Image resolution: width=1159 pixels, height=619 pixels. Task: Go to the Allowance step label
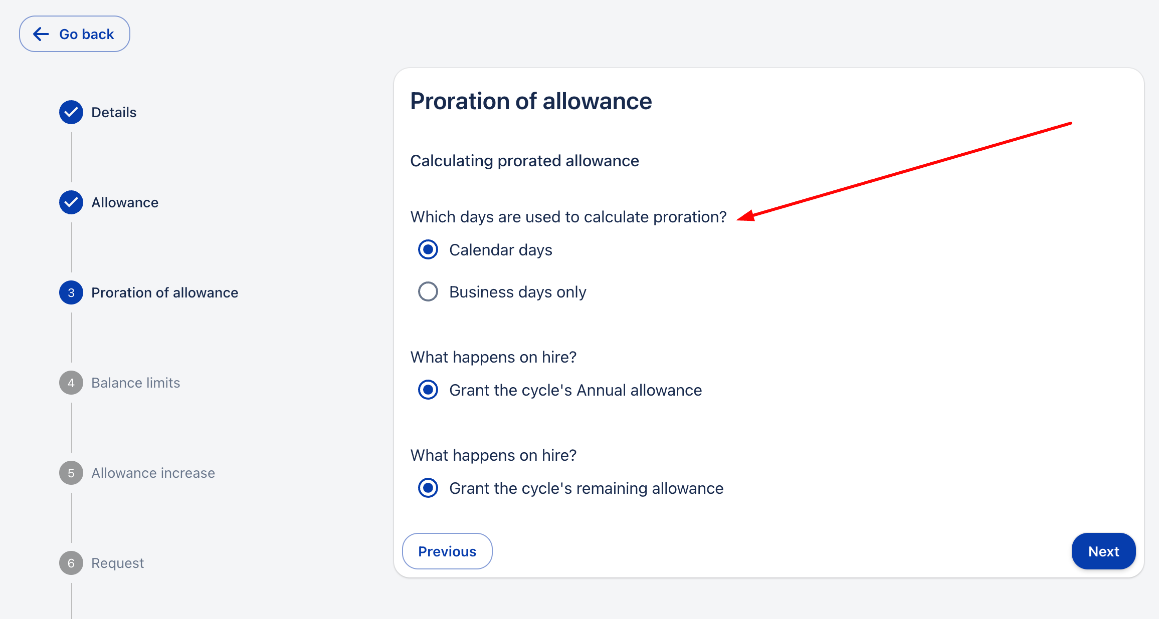point(125,202)
